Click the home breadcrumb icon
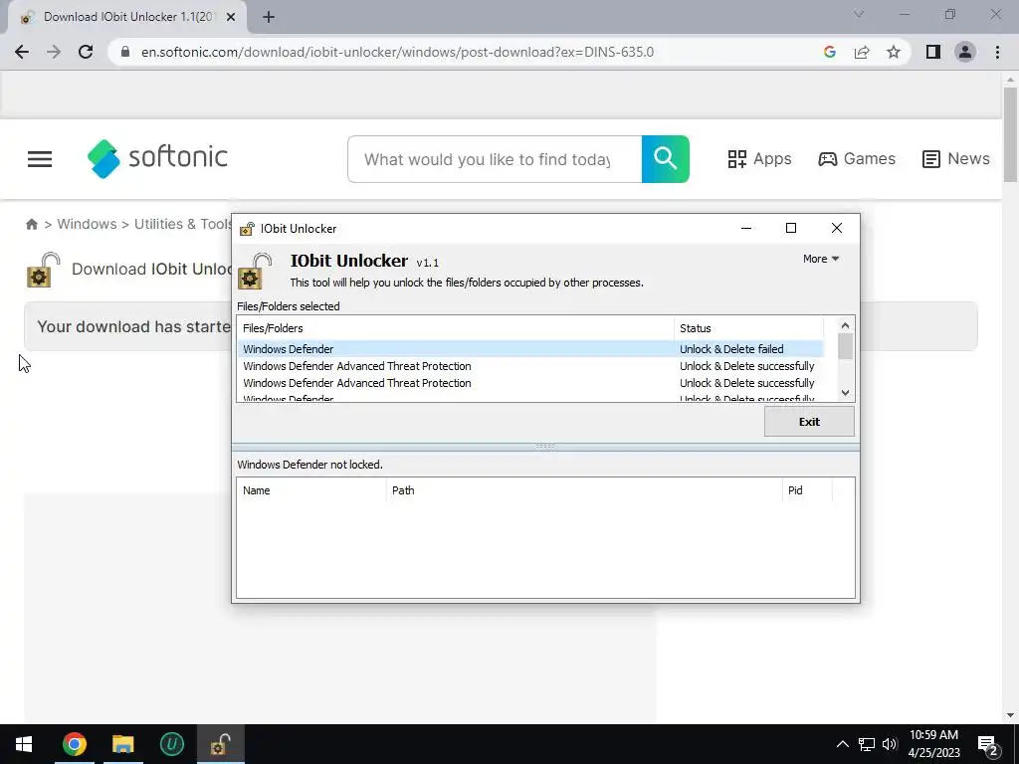 (x=31, y=224)
